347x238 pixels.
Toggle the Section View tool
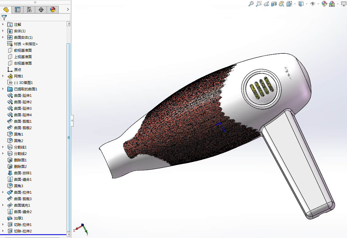274,4
